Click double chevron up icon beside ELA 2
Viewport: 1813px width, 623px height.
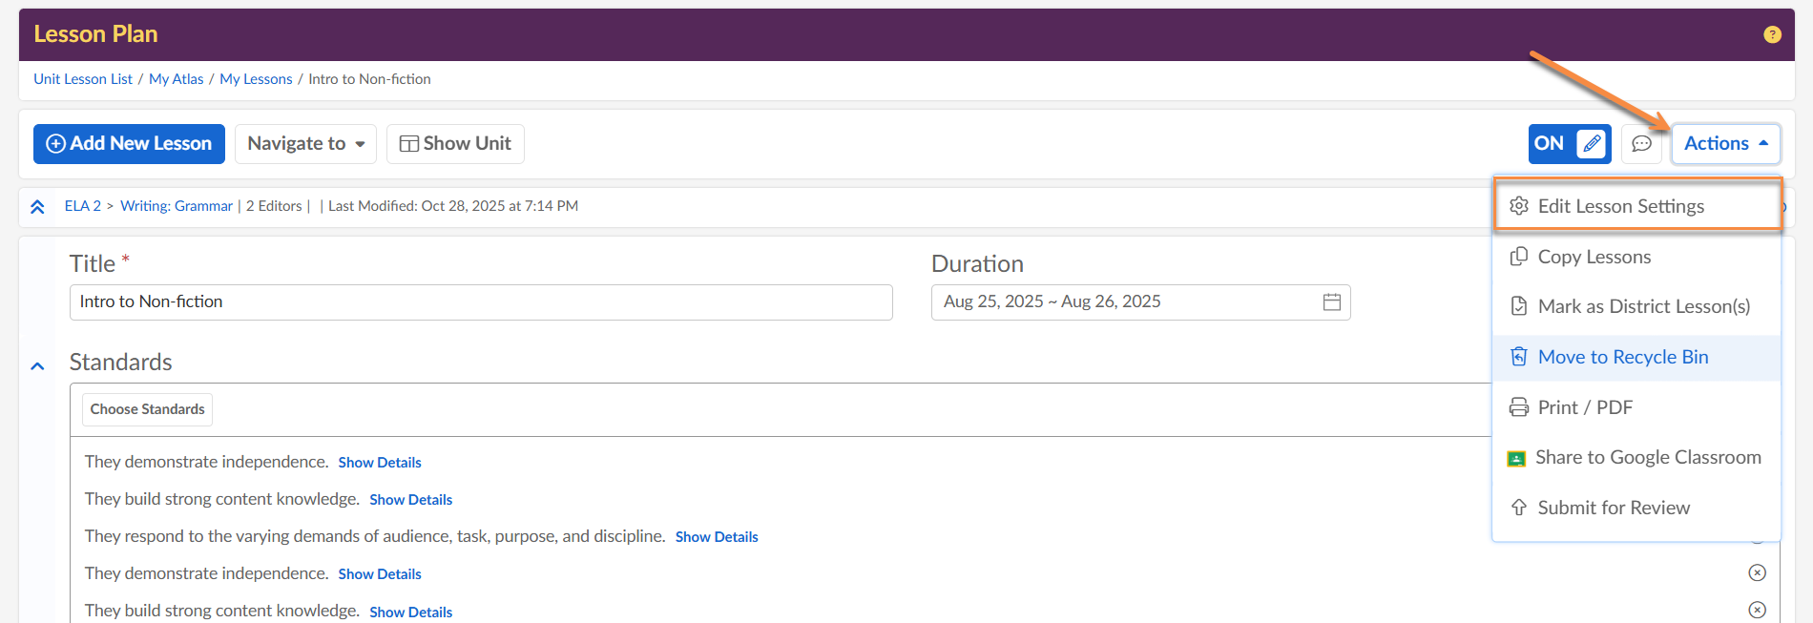(37, 206)
